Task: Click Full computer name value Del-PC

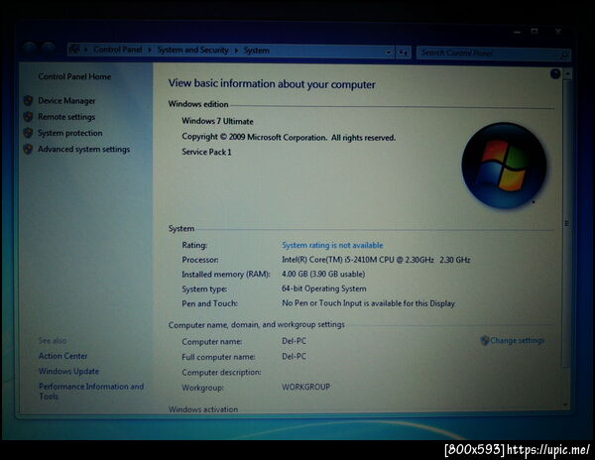Action: (294, 357)
